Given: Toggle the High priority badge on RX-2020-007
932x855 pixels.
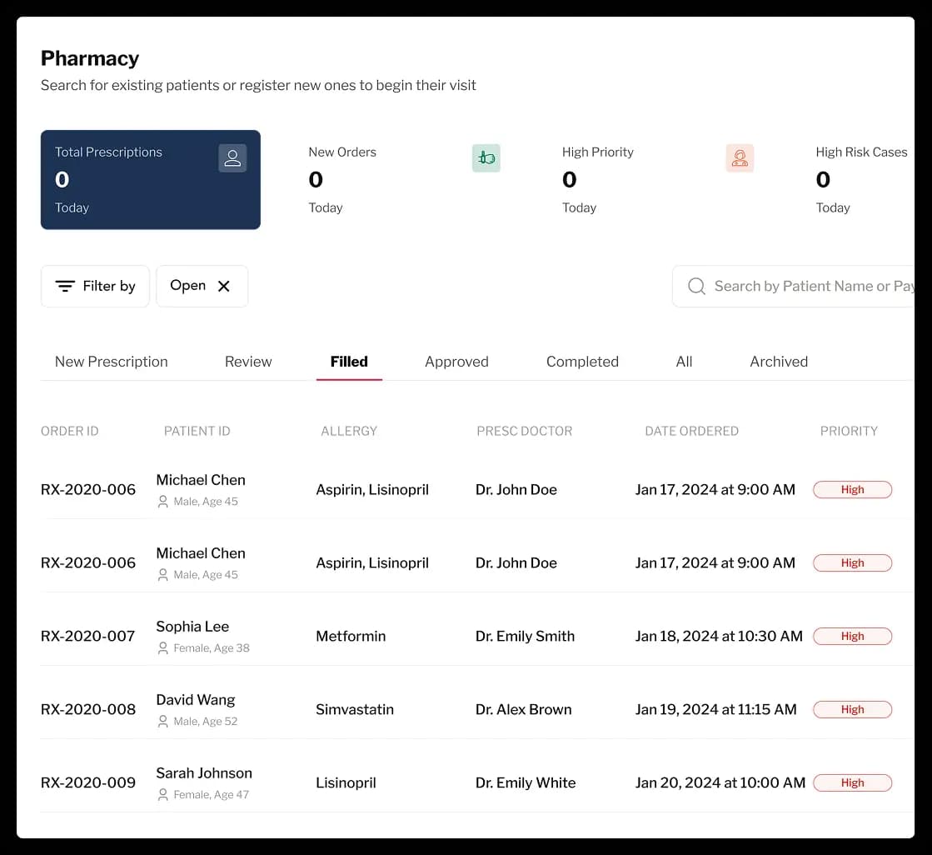Looking at the screenshot, I should click(x=852, y=636).
